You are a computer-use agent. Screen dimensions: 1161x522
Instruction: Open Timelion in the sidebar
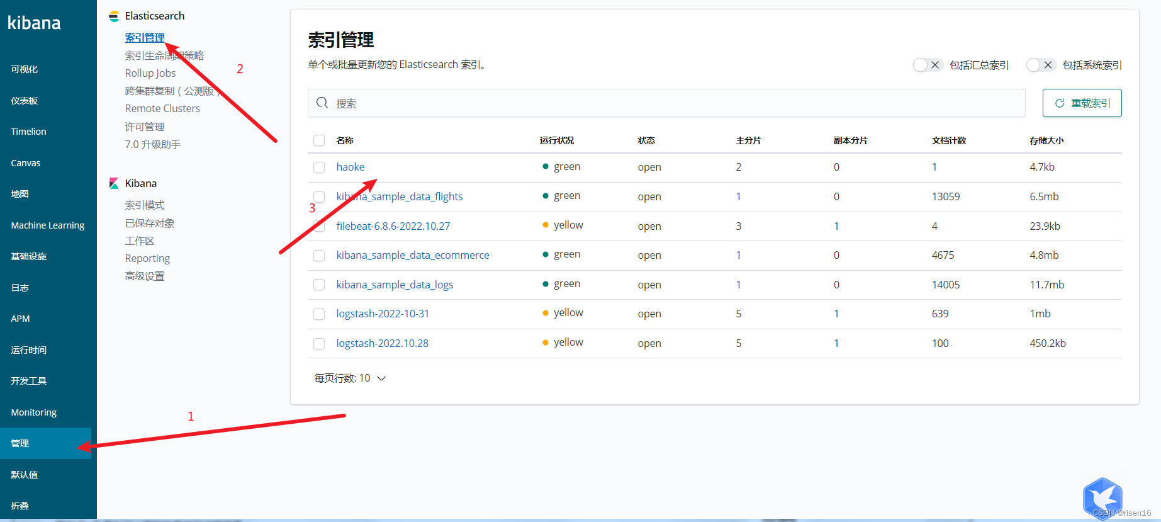tap(29, 132)
